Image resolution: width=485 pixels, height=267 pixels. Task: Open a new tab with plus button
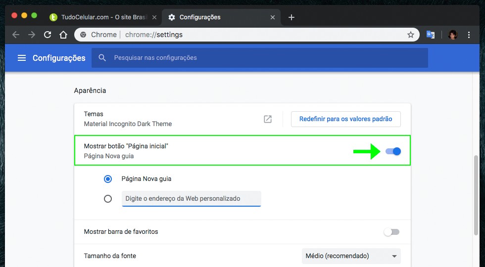[x=291, y=17]
